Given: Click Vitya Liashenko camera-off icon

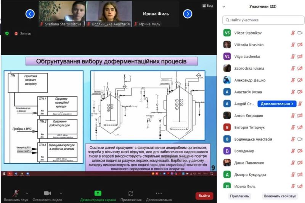Looking at the screenshot, I should (300, 56).
